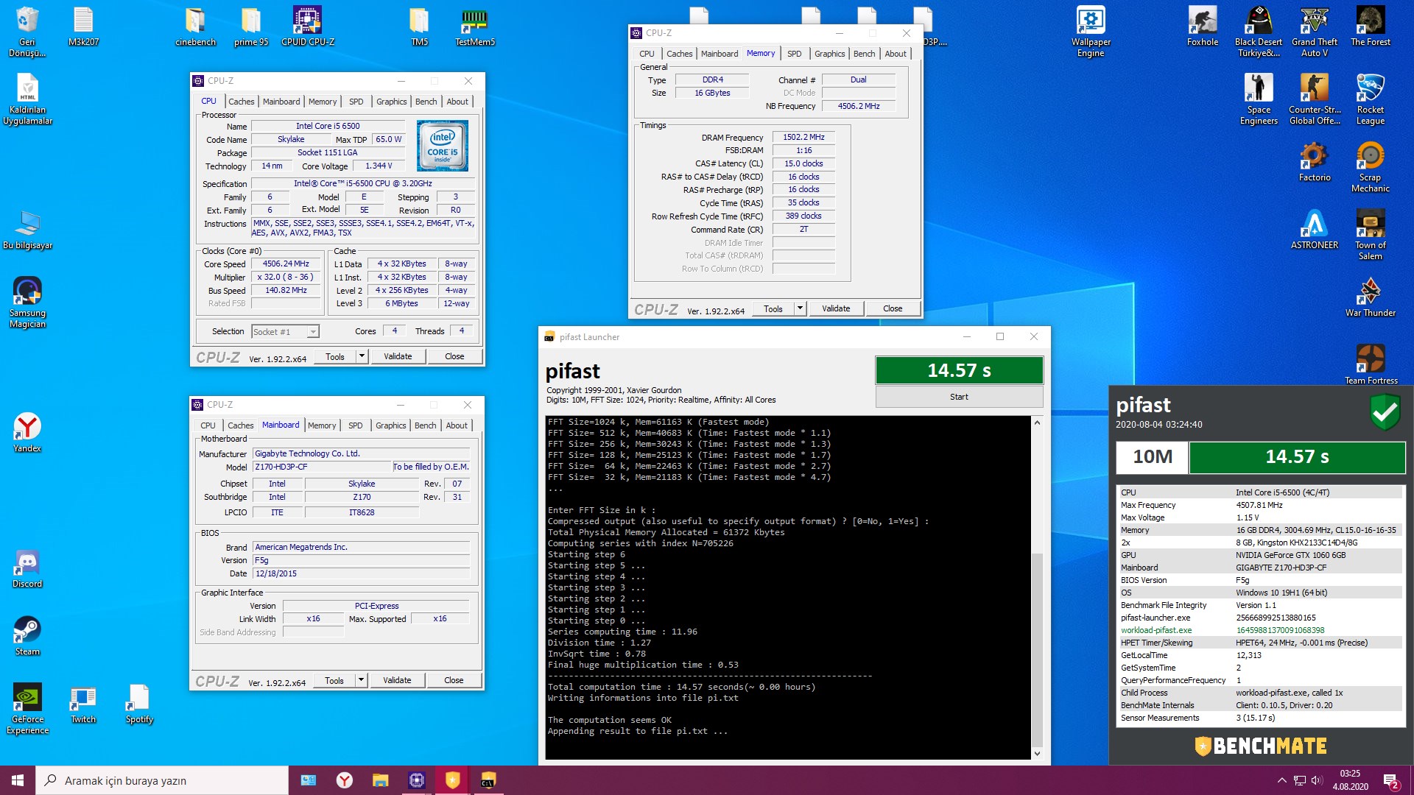The height and width of the screenshot is (795, 1414).
Task: Click CPU-Z taskbar icon
Action: click(416, 780)
